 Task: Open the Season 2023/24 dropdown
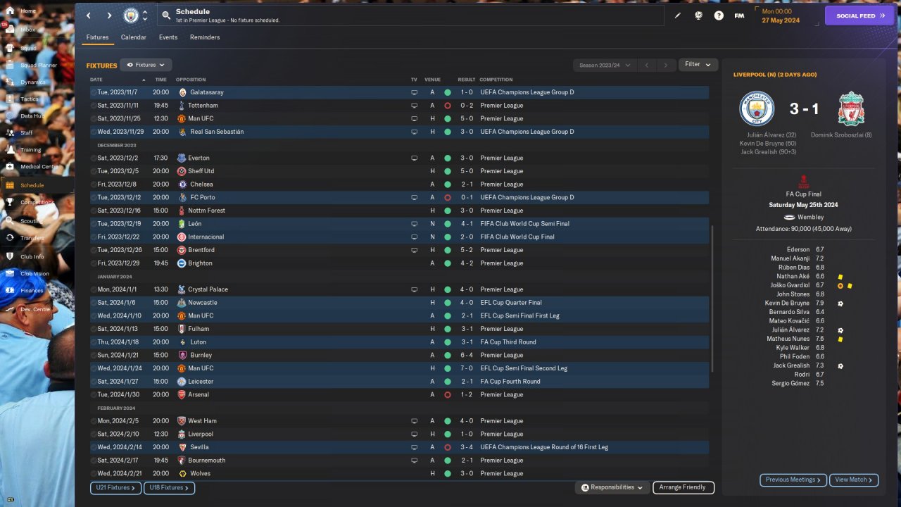[x=605, y=65]
